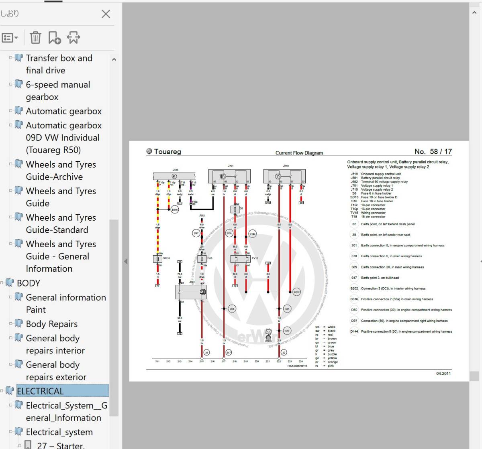Screen dimensions: 482x449
Task: Close the bookmarks panel
Action: tap(106, 14)
